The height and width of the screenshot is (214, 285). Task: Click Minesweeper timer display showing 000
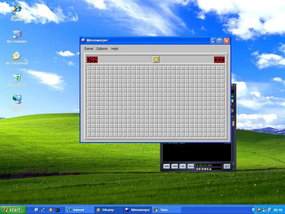tap(219, 60)
